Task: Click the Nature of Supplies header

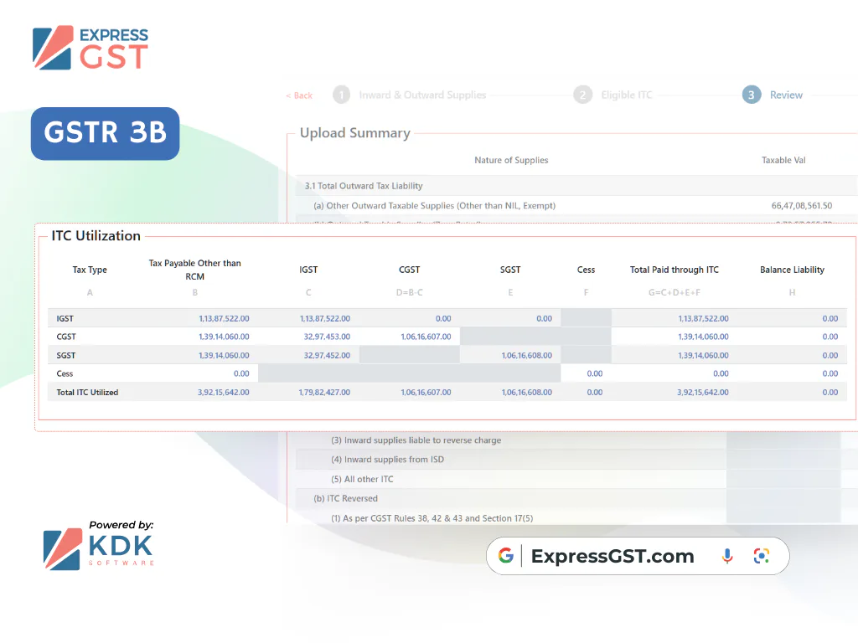Action: tap(511, 160)
